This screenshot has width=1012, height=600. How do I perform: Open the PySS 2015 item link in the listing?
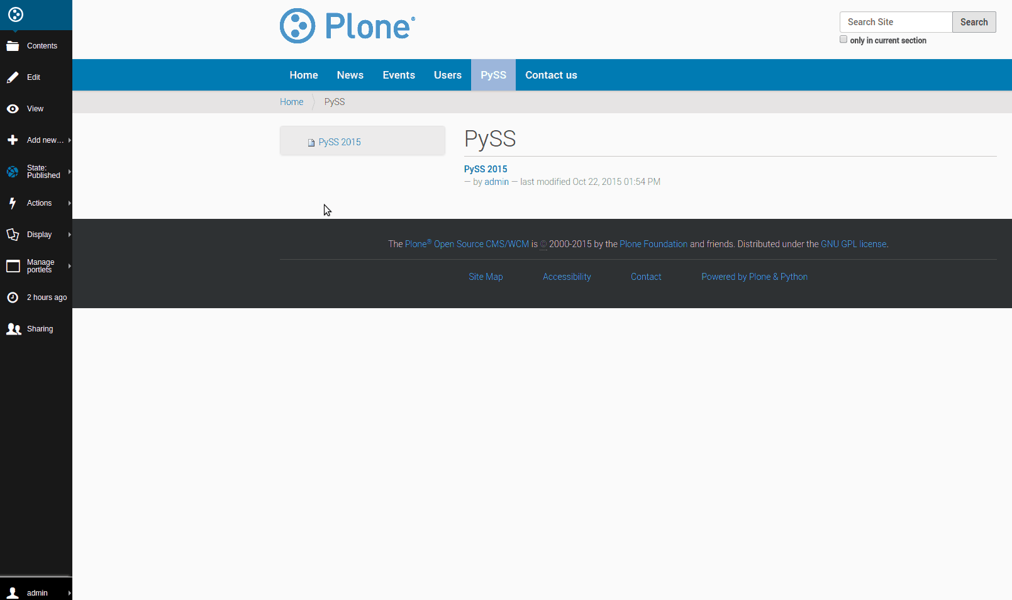[x=485, y=169]
